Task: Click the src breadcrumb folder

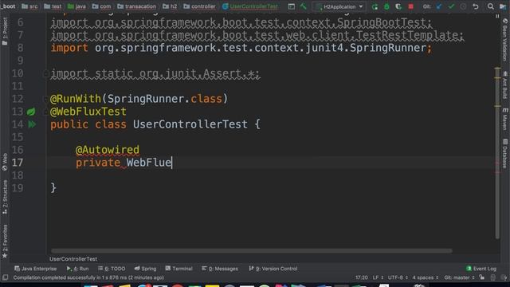Action: coord(29,6)
